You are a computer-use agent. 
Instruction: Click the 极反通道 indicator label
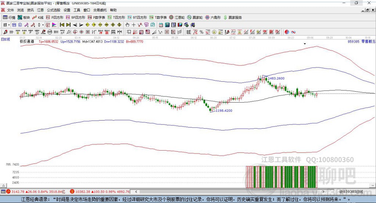27,42
